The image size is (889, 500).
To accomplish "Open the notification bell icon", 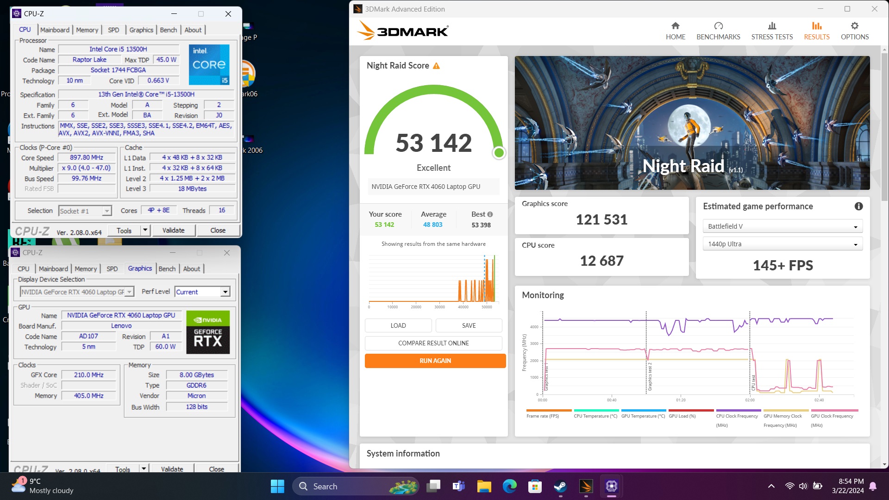I will 873,486.
